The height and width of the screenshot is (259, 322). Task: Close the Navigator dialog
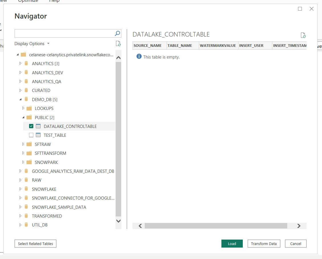[x=311, y=9]
